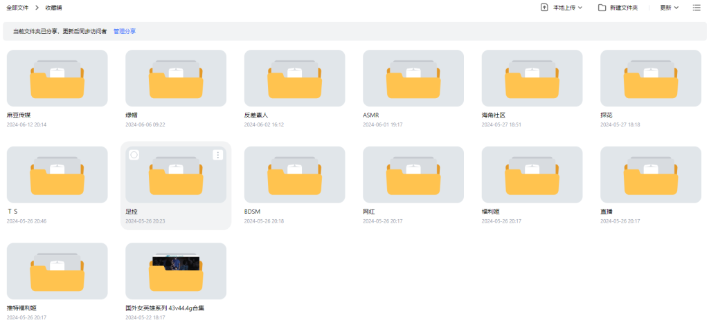Viewport: 709px width, 327px height.
Task: Click the BDSM folder name label
Action: (252, 212)
